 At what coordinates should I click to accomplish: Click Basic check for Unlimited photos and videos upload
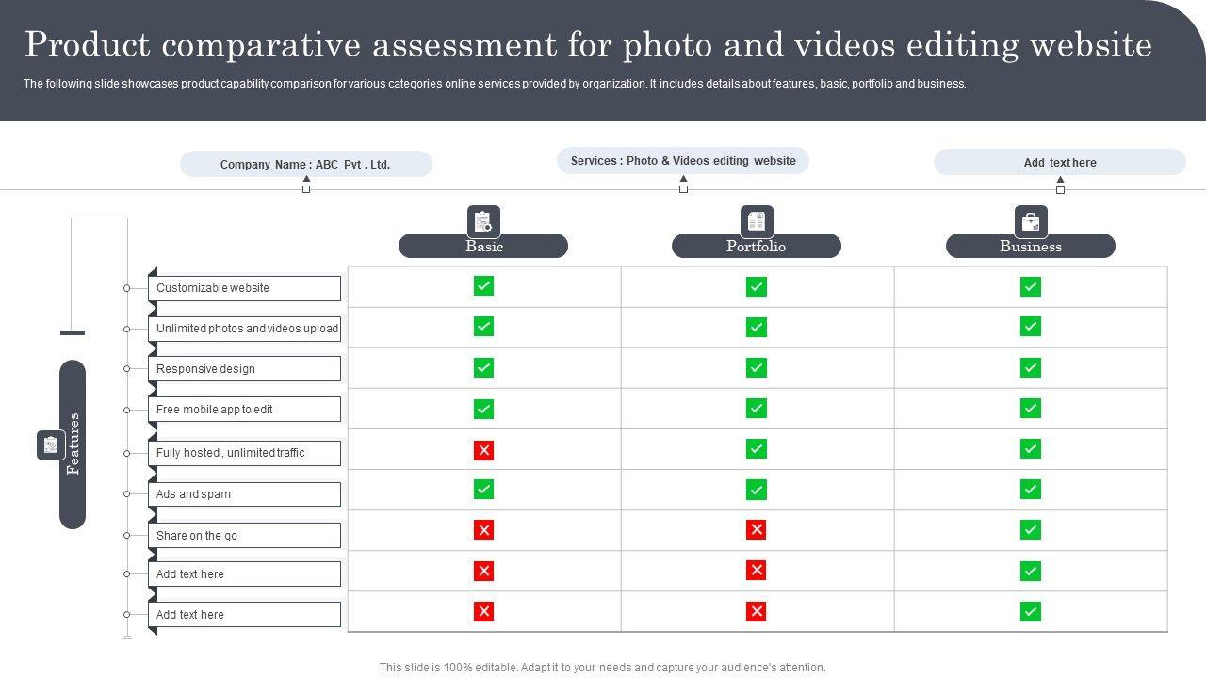(483, 327)
